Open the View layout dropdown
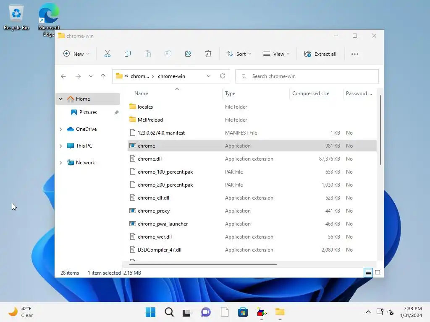 pos(276,54)
